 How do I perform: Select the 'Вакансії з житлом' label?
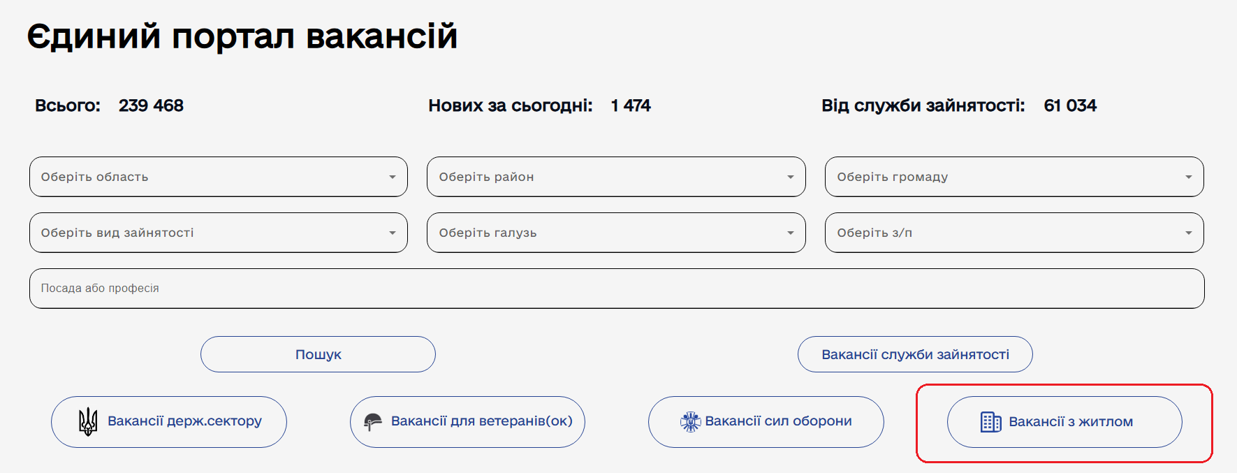[x=1071, y=422]
